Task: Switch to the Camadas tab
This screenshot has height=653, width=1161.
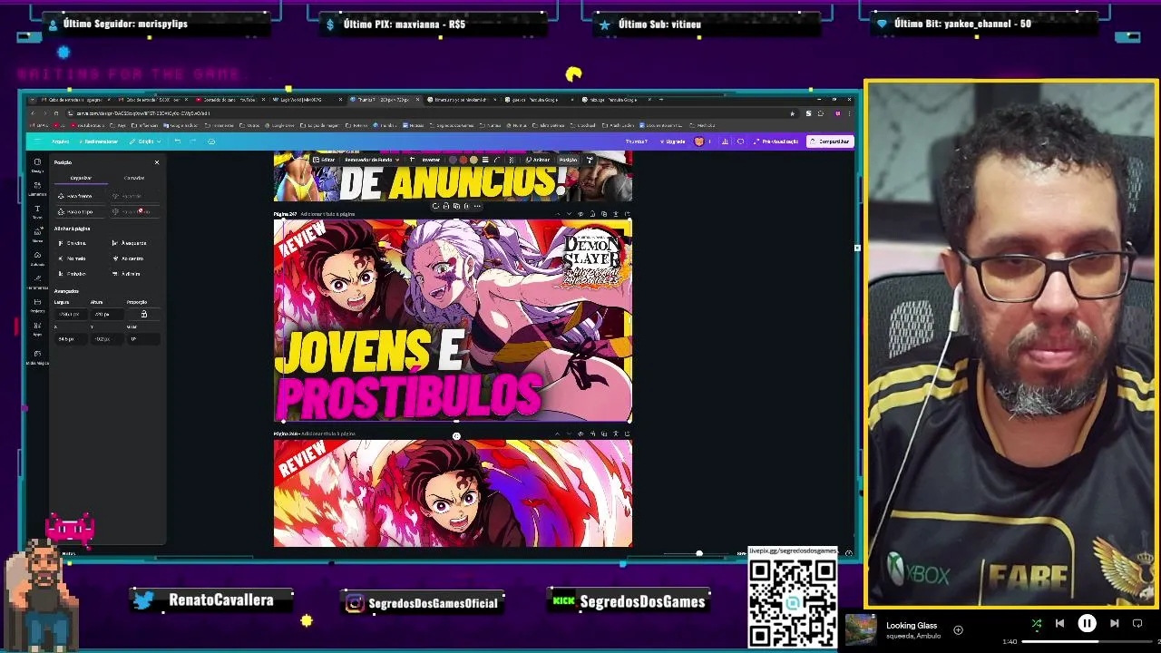Action: (x=134, y=178)
